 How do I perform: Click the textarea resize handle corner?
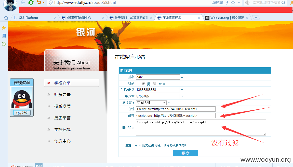click(x=265, y=135)
